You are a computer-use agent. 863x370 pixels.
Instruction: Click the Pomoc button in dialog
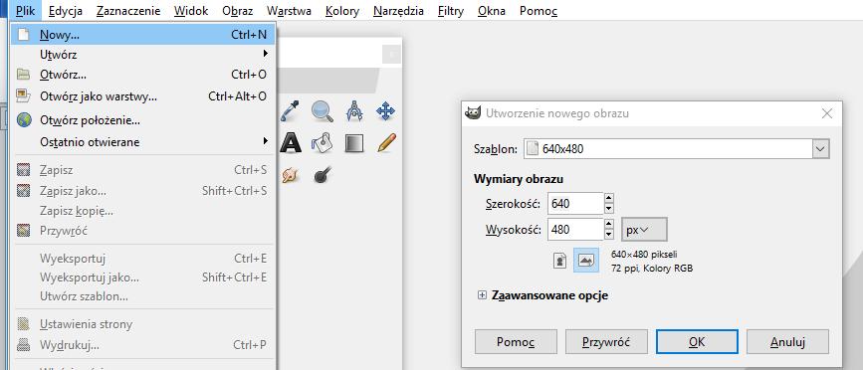pos(516,342)
